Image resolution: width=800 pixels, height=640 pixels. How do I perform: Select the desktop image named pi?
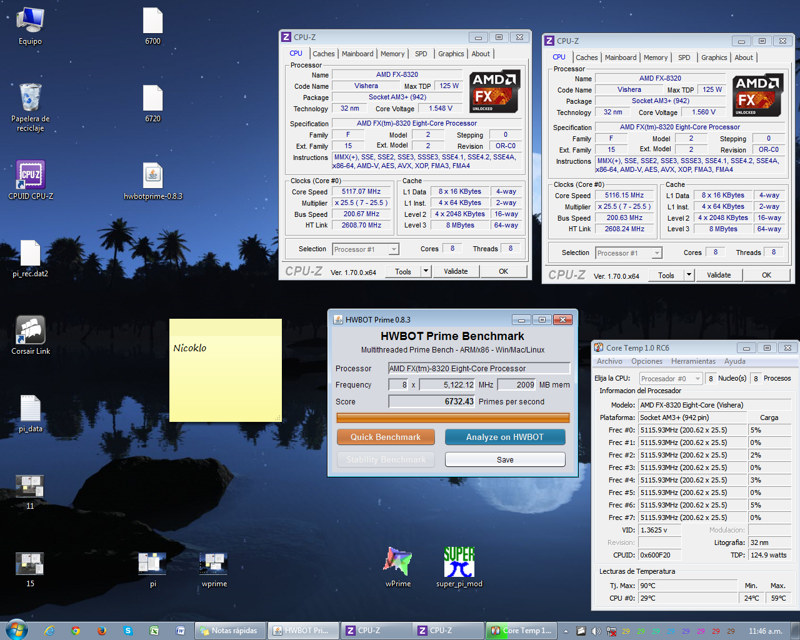point(153,569)
